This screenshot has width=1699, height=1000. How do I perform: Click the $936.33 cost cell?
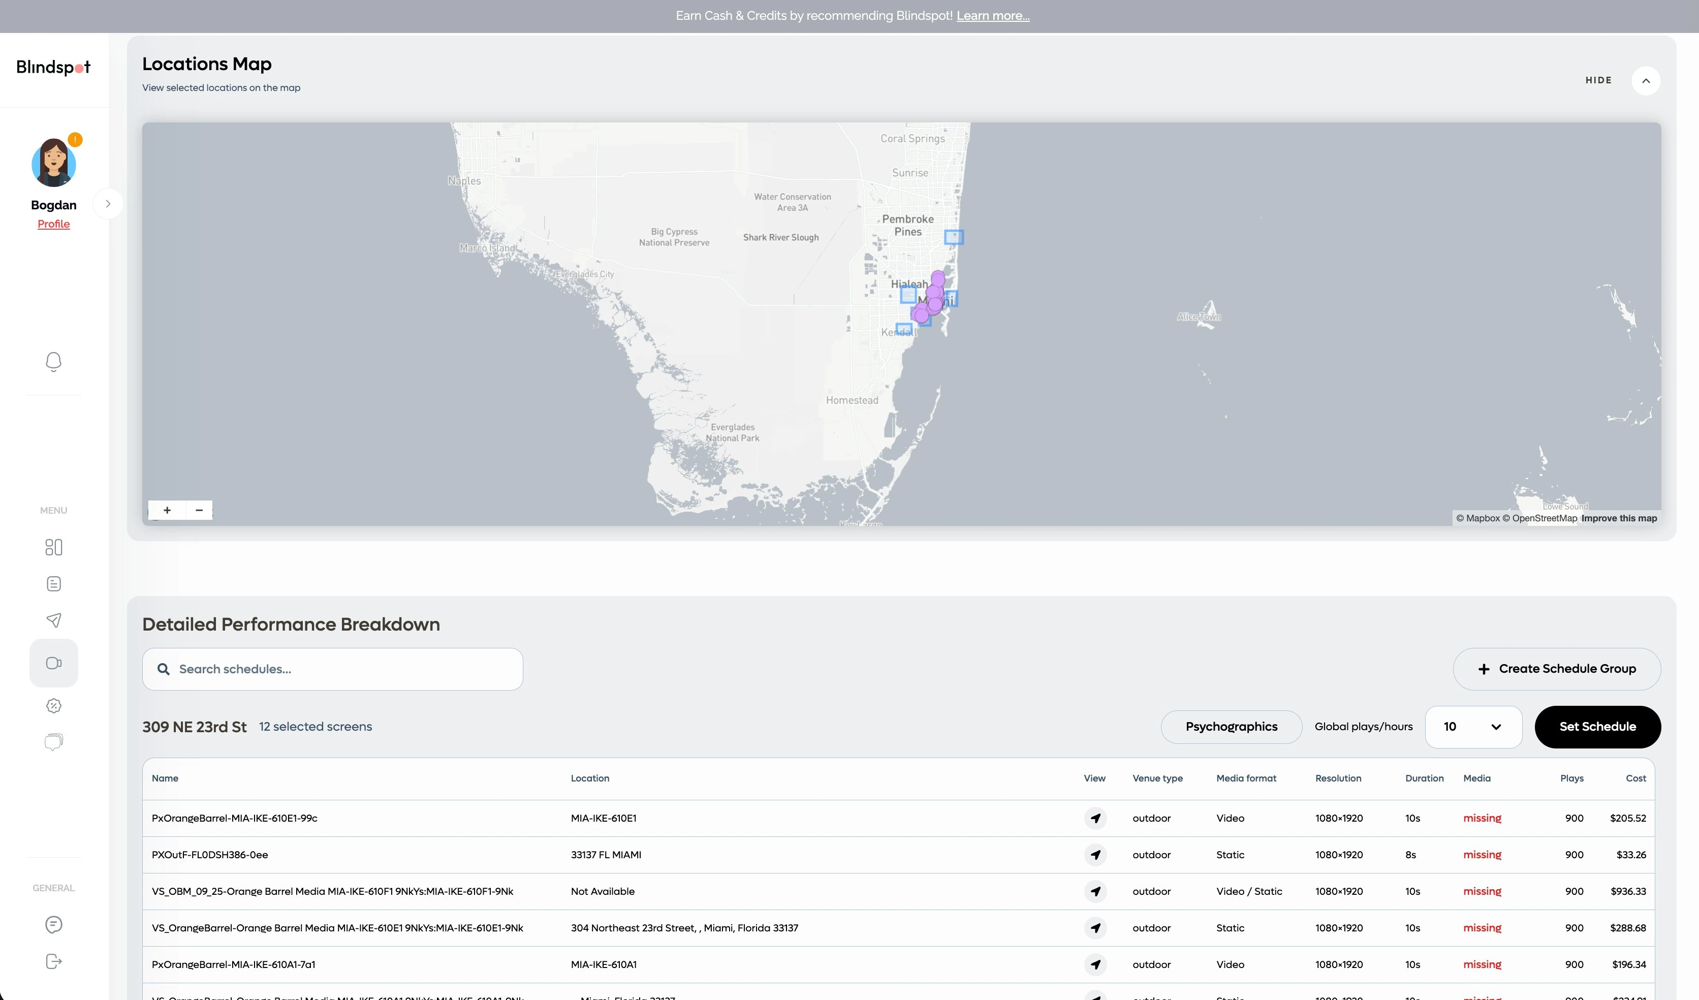1627,891
